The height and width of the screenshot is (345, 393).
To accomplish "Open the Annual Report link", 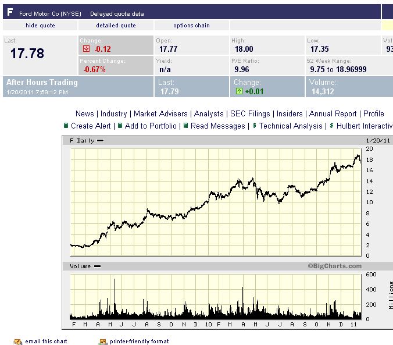I will click(x=333, y=113).
